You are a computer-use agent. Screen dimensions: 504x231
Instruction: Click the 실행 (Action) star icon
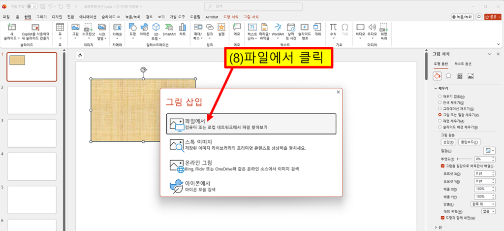tap(221, 27)
